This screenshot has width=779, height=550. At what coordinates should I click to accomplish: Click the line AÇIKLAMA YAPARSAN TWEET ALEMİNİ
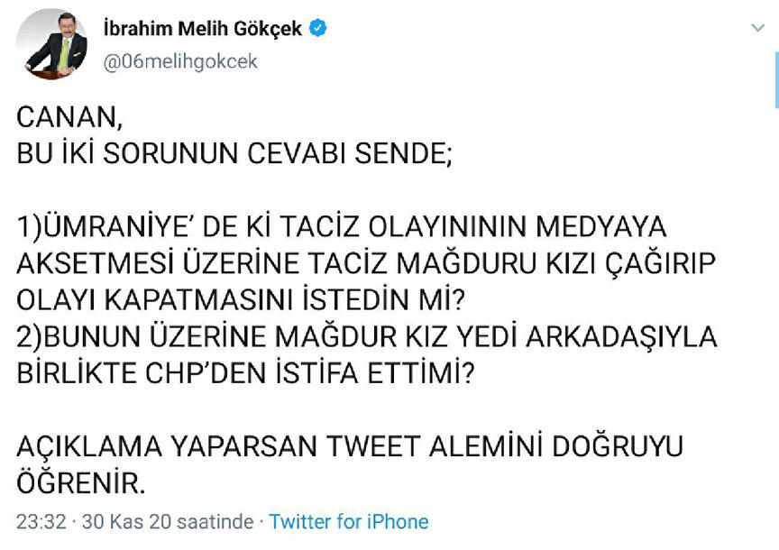350,446
